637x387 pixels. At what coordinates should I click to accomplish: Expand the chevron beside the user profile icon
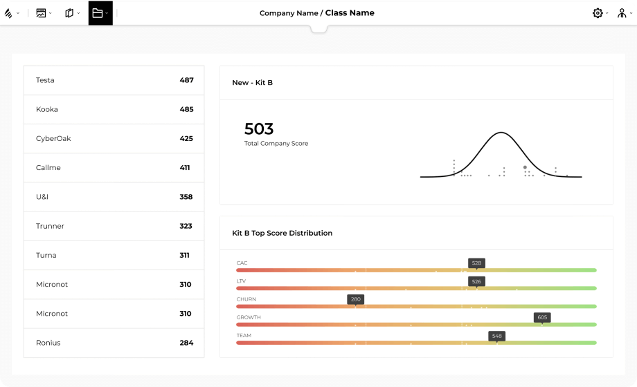(x=631, y=13)
